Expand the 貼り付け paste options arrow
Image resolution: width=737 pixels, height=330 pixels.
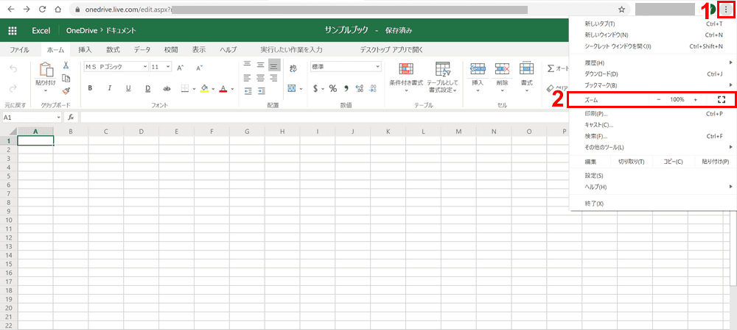[46, 90]
